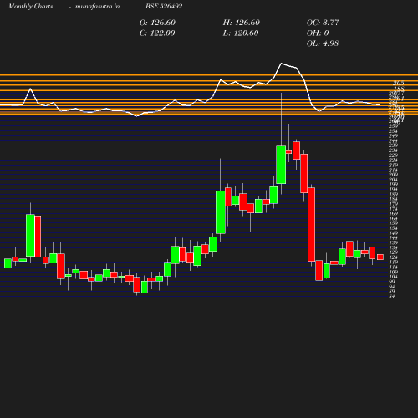Click the final red candle at chart's right end
Viewport: 418px width, 418px height.
pyautogui.click(x=380, y=257)
